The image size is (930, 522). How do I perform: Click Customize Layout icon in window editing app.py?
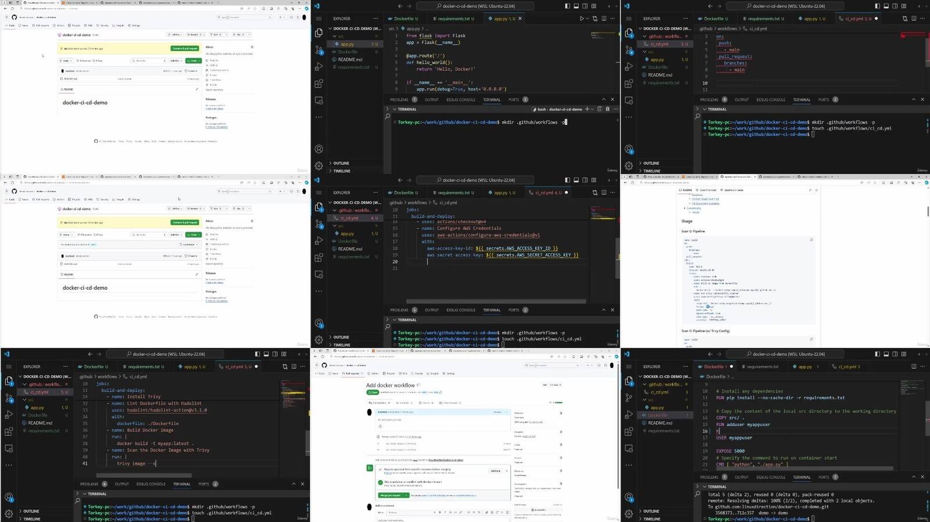593,6
